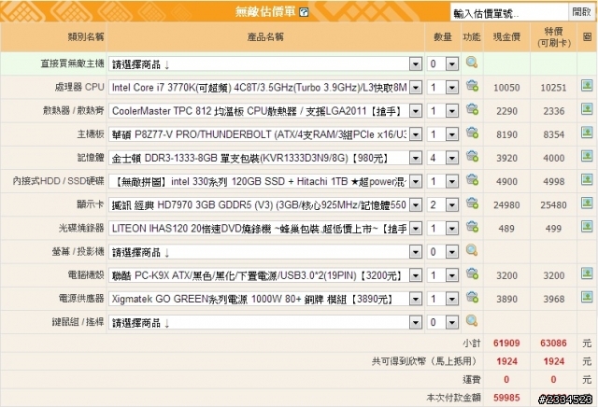Screen dimensions: 598x407
Task: Click the function icon in 記憶體 row
Action: click(x=472, y=157)
